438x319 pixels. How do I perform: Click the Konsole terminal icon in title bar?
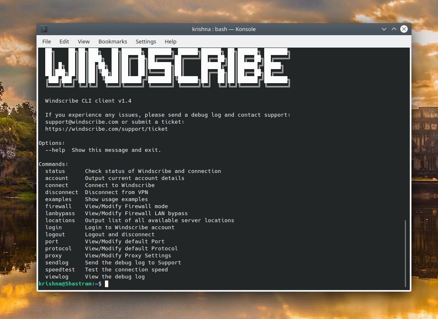[x=44, y=29]
